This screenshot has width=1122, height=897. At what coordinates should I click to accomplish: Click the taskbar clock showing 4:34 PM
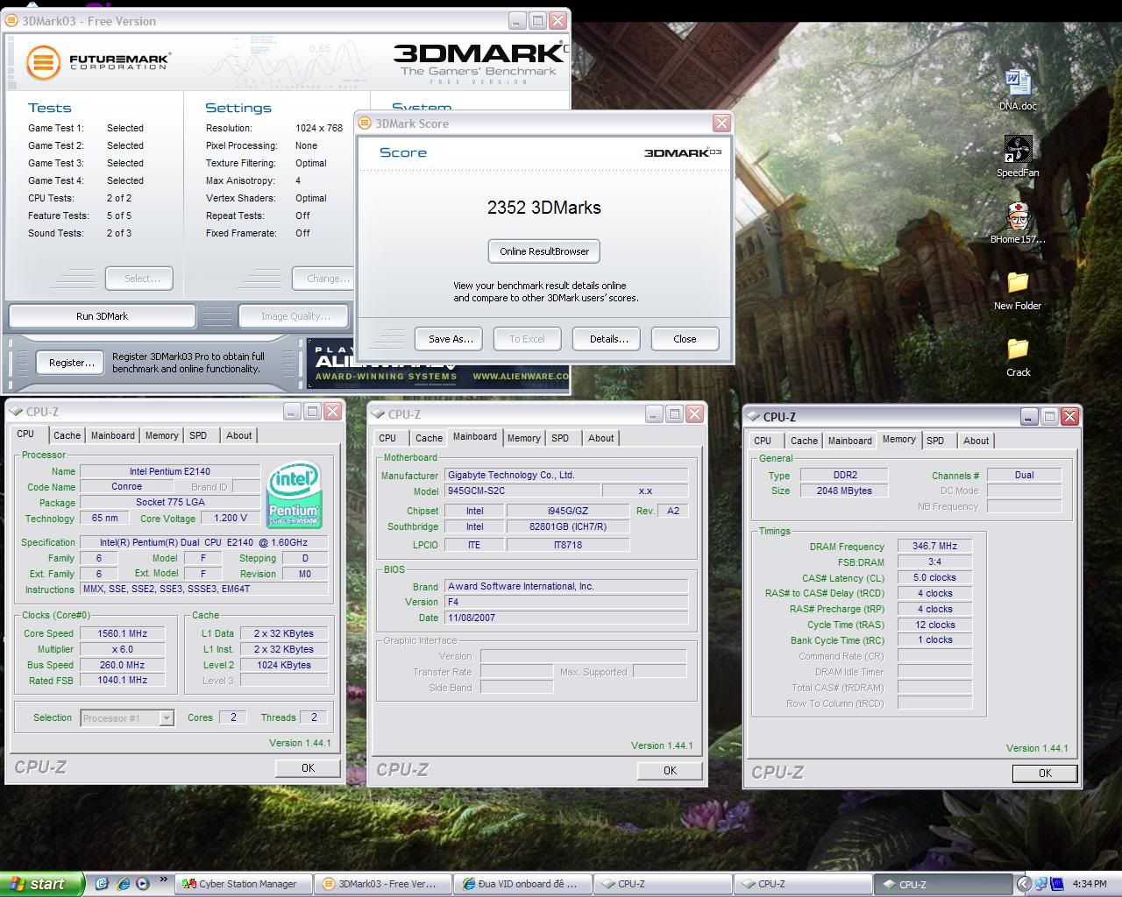pos(1090,885)
